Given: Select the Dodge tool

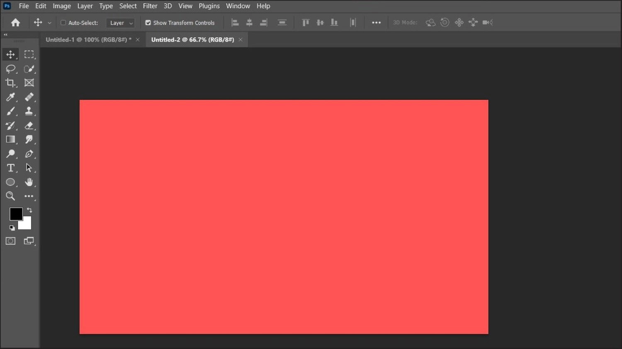Looking at the screenshot, I should (10, 154).
